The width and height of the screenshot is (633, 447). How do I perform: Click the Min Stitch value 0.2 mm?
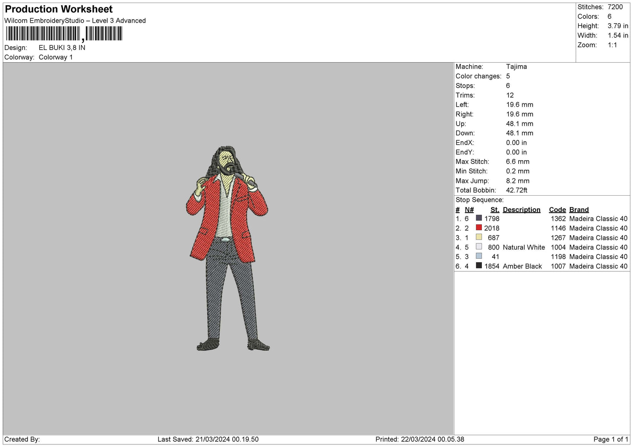(x=518, y=171)
